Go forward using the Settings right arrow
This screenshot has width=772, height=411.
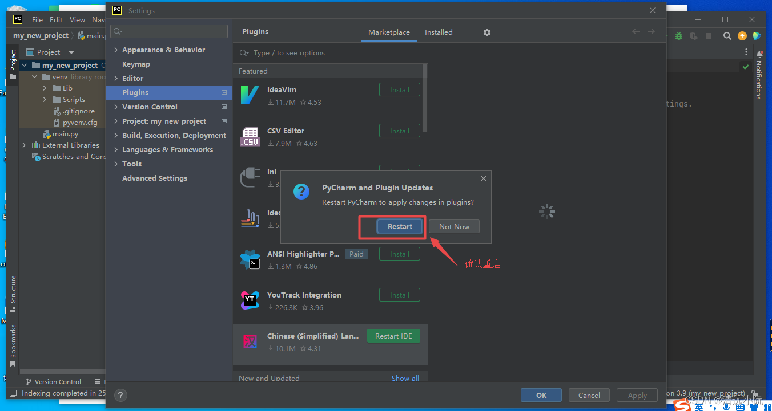click(651, 32)
